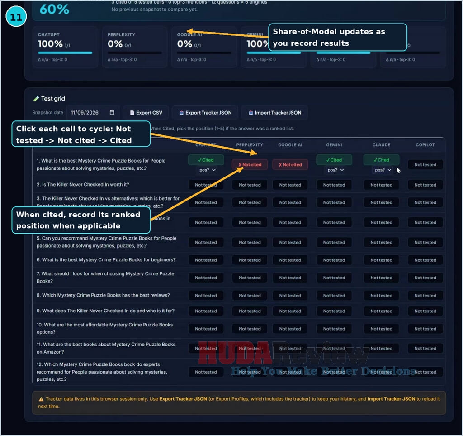Open the calendar picker in Snapshot date
463x436 pixels.
(112, 113)
